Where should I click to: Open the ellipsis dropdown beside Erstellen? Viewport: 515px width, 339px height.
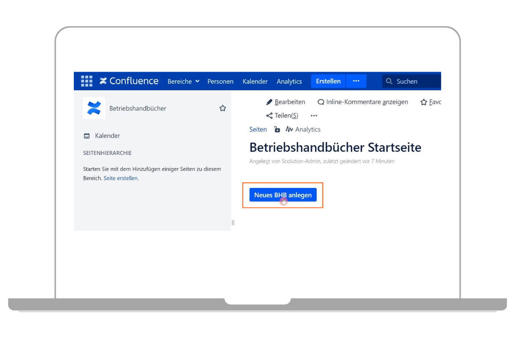(356, 81)
